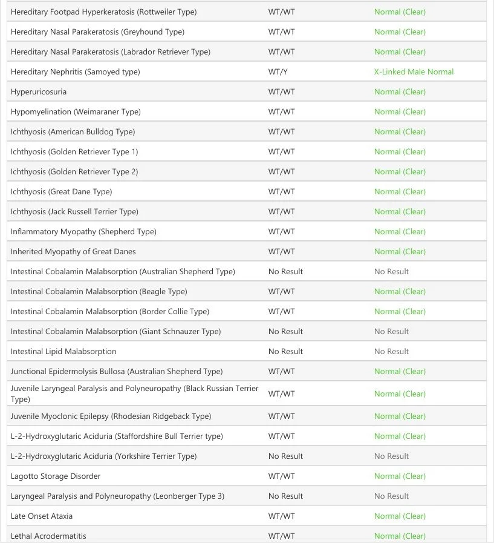Click Hereditary Footpad Hyperkeratosis (Rottweiler Type) name
Viewport: 494px width, 543px height.
(x=104, y=12)
